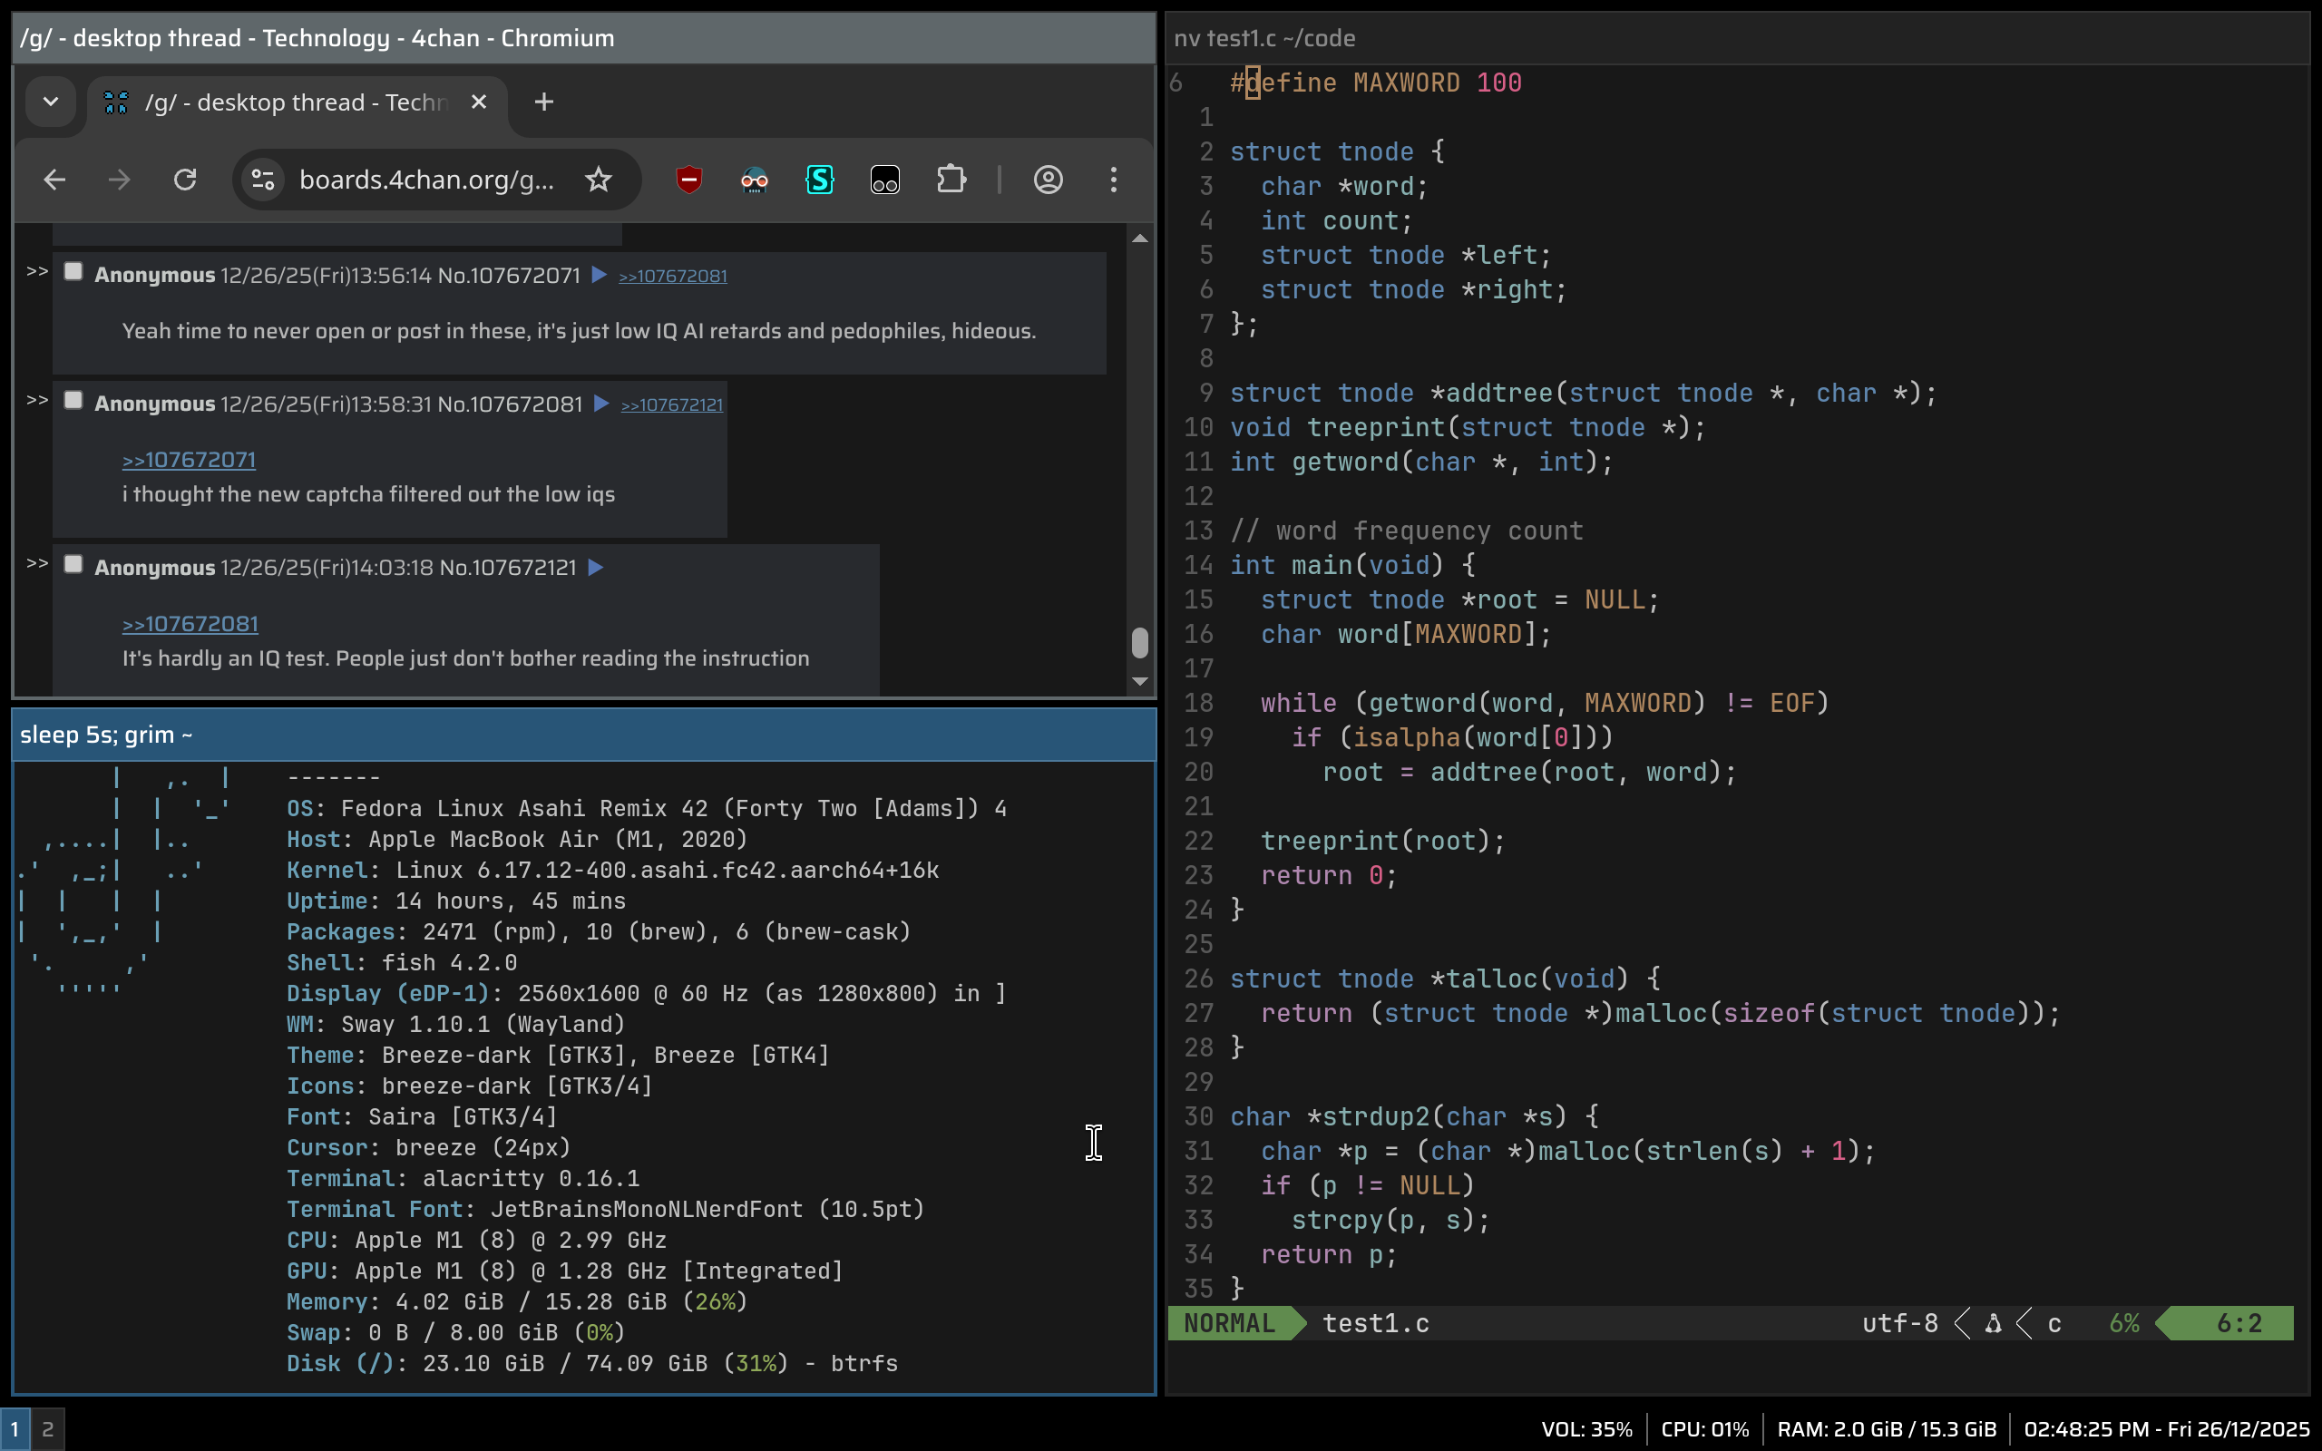
Task: Click site information icon in address bar
Action: [263, 180]
